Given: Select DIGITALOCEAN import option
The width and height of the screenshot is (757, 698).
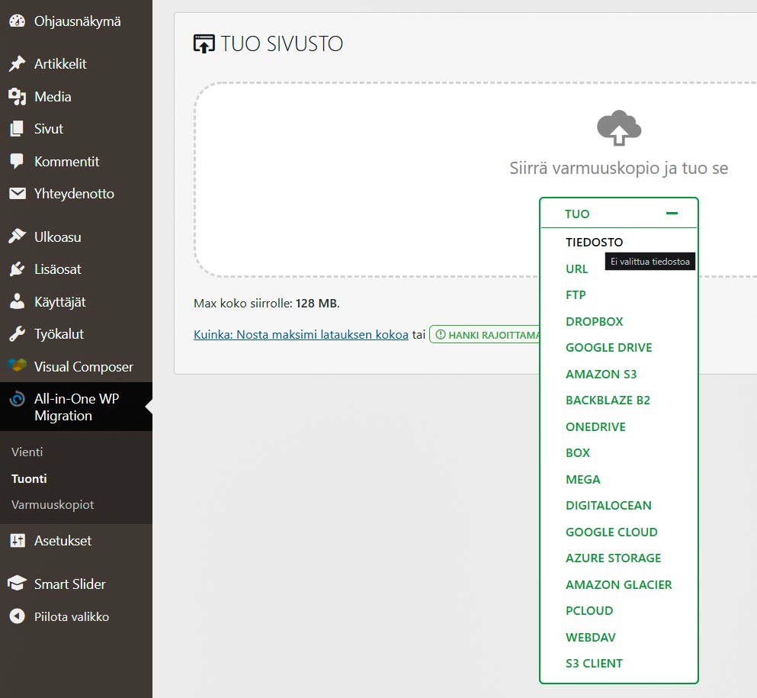Looking at the screenshot, I should pyautogui.click(x=608, y=506).
